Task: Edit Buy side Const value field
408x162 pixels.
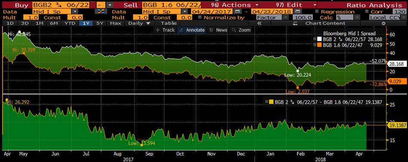Action: coord(75,18)
